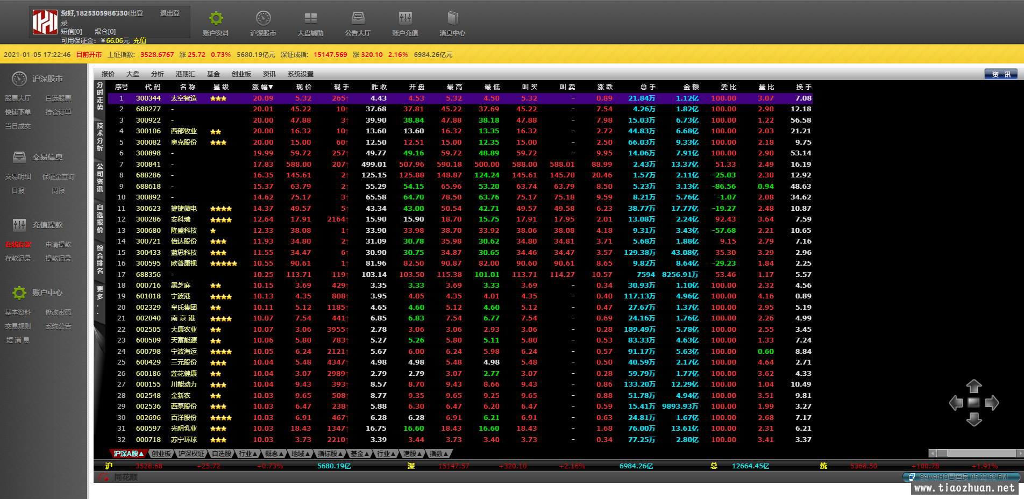Select the 创业板 bottom tab

tap(161, 454)
